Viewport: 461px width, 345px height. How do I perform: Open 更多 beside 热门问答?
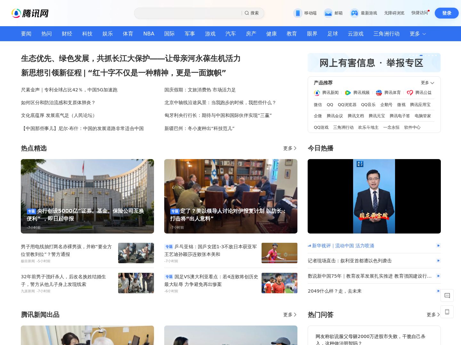click(433, 315)
